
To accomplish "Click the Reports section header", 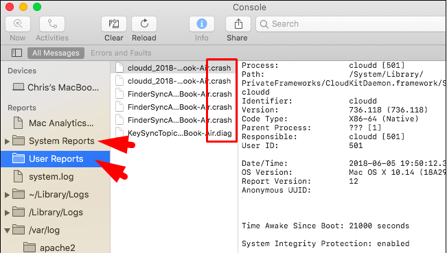I will pyautogui.click(x=22, y=108).
